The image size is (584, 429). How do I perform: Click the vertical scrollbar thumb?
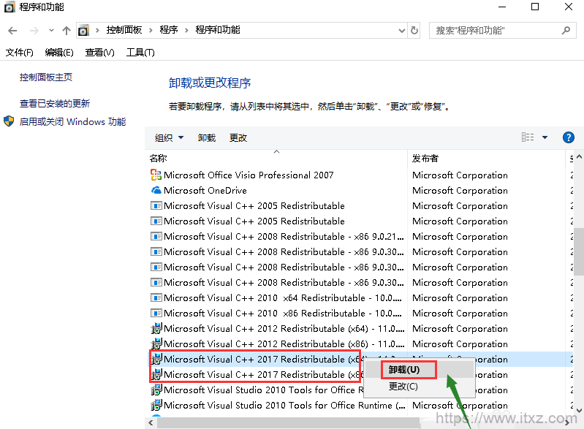point(579,251)
